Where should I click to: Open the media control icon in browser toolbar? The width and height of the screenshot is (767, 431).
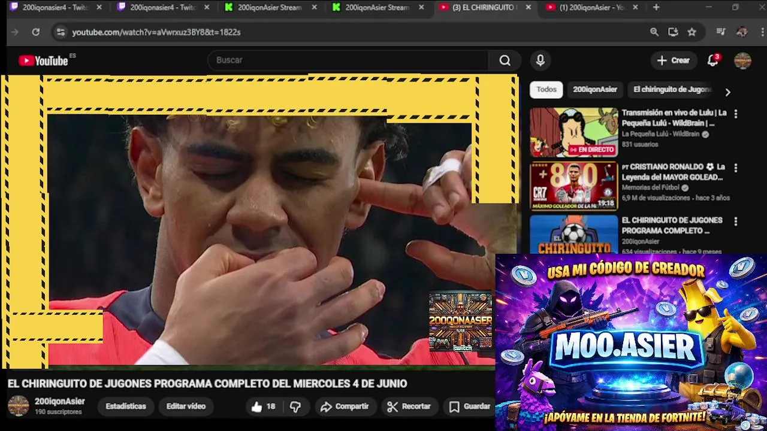point(721,32)
